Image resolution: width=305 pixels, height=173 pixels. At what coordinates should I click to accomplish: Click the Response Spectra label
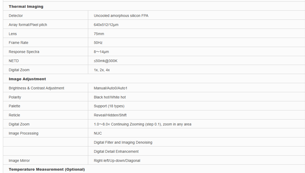click(24, 52)
